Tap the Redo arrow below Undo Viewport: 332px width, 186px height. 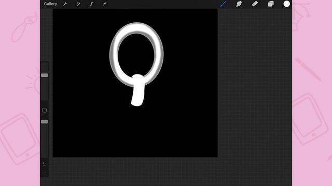coord(44,173)
